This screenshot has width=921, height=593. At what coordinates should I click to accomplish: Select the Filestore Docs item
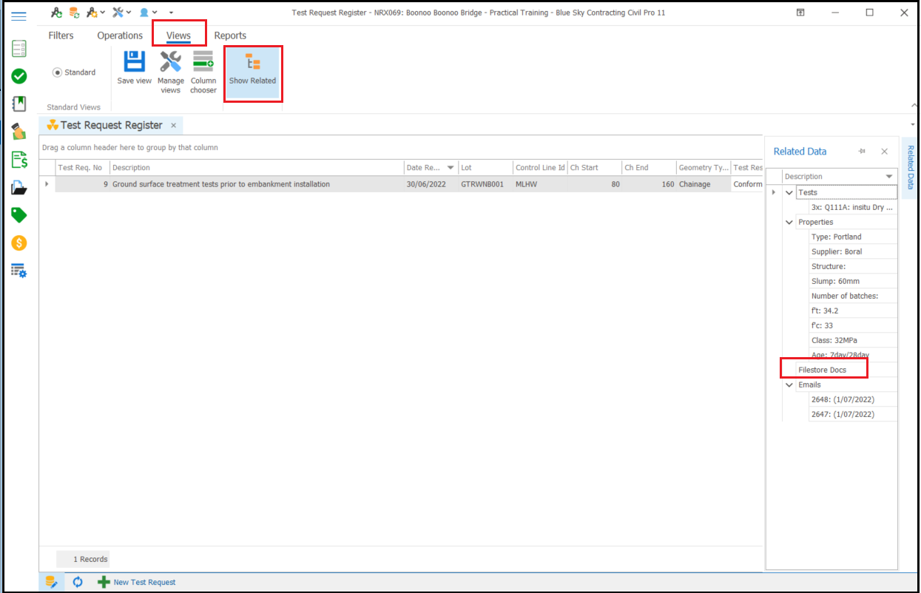(822, 370)
